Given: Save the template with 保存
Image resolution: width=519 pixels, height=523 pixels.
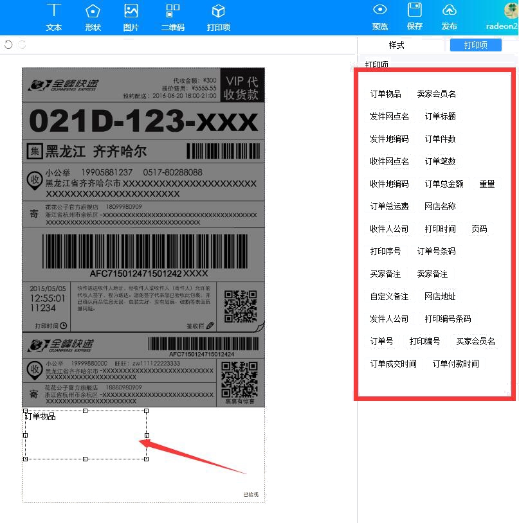Looking at the screenshot, I should 415,17.
